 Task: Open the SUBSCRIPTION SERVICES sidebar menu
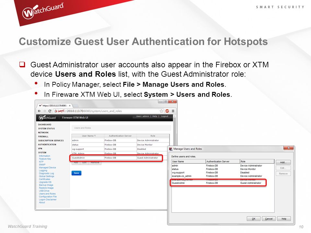51,140
